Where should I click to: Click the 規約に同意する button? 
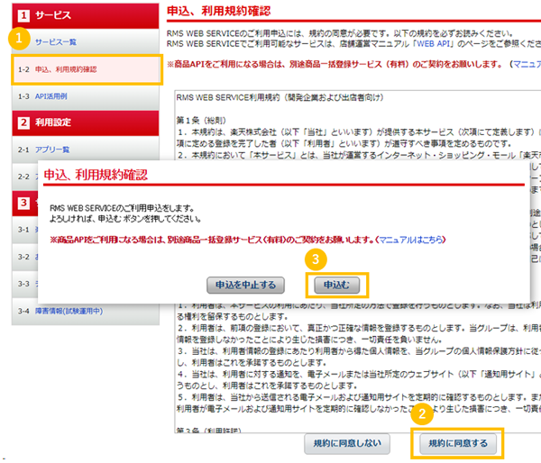click(458, 442)
